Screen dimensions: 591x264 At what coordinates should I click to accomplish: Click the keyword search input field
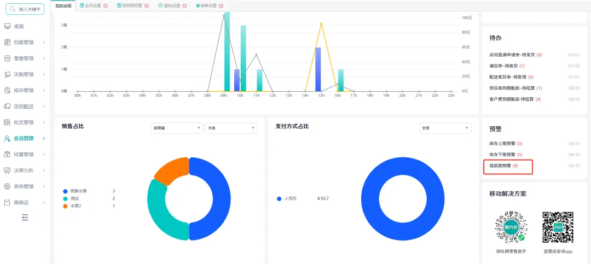click(25, 9)
